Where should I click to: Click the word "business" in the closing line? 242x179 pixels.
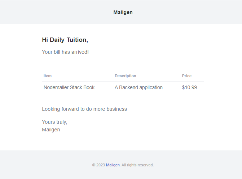pyautogui.click(x=116, y=109)
